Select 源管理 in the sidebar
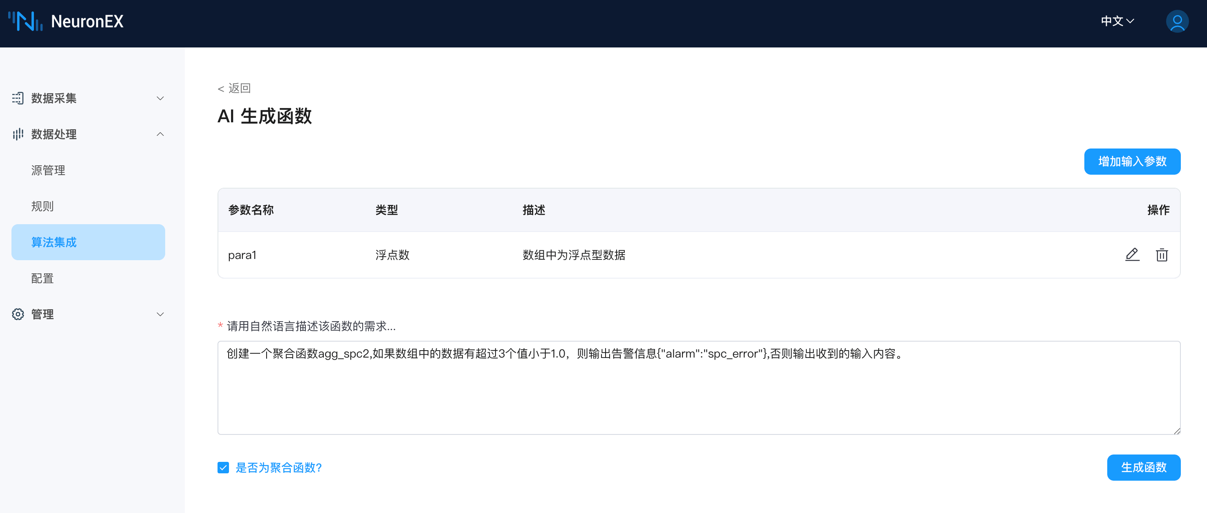 [x=48, y=170]
